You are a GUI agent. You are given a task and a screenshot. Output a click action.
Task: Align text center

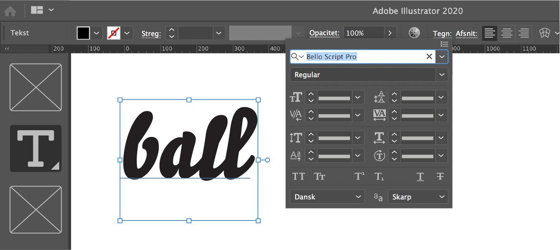(507, 33)
